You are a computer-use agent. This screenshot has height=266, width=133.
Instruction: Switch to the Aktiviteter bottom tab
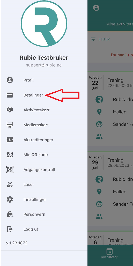click(109, 253)
